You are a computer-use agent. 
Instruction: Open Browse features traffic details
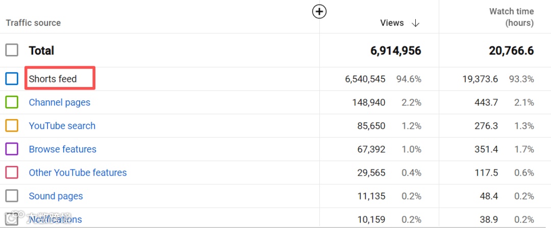[62, 149]
